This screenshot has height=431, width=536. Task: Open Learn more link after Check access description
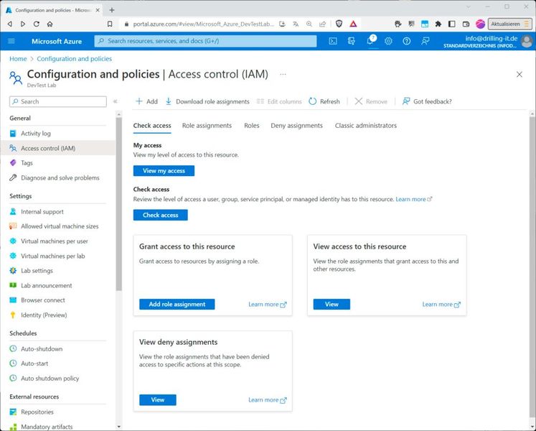pos(413,199)
